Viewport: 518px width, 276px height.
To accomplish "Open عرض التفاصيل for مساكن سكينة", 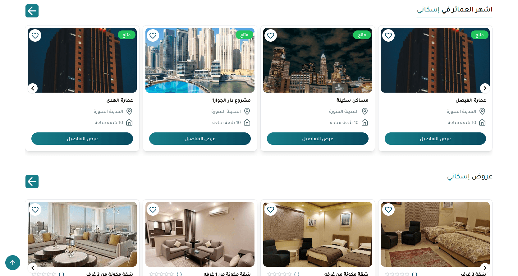I will coord(318,139).
